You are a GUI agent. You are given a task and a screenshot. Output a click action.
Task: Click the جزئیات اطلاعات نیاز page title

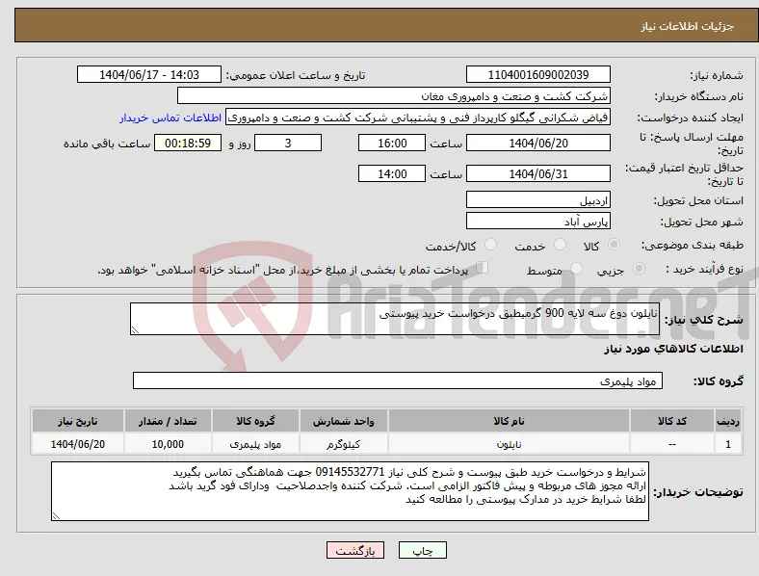click(x=688, y=26)
